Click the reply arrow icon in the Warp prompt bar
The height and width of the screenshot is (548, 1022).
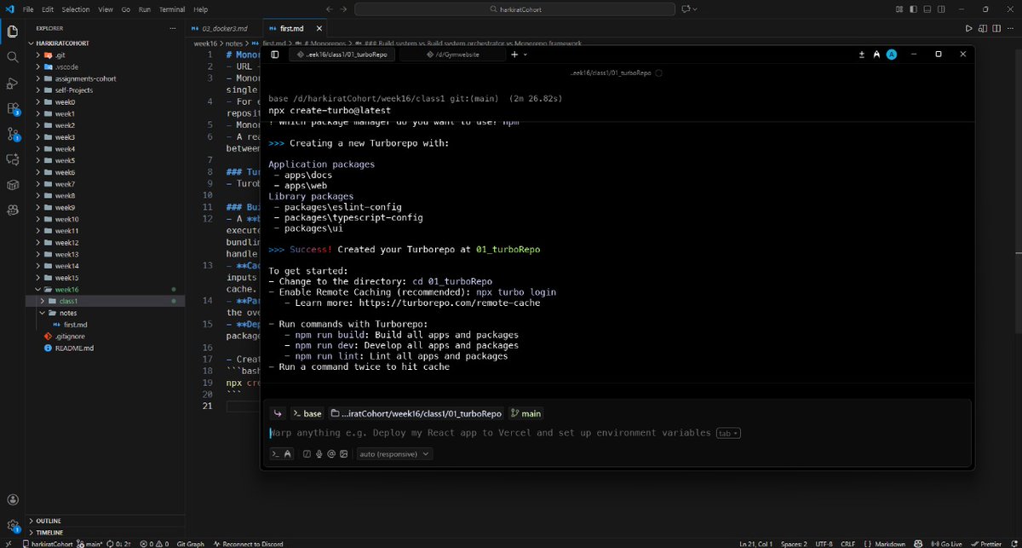point(278,413)
